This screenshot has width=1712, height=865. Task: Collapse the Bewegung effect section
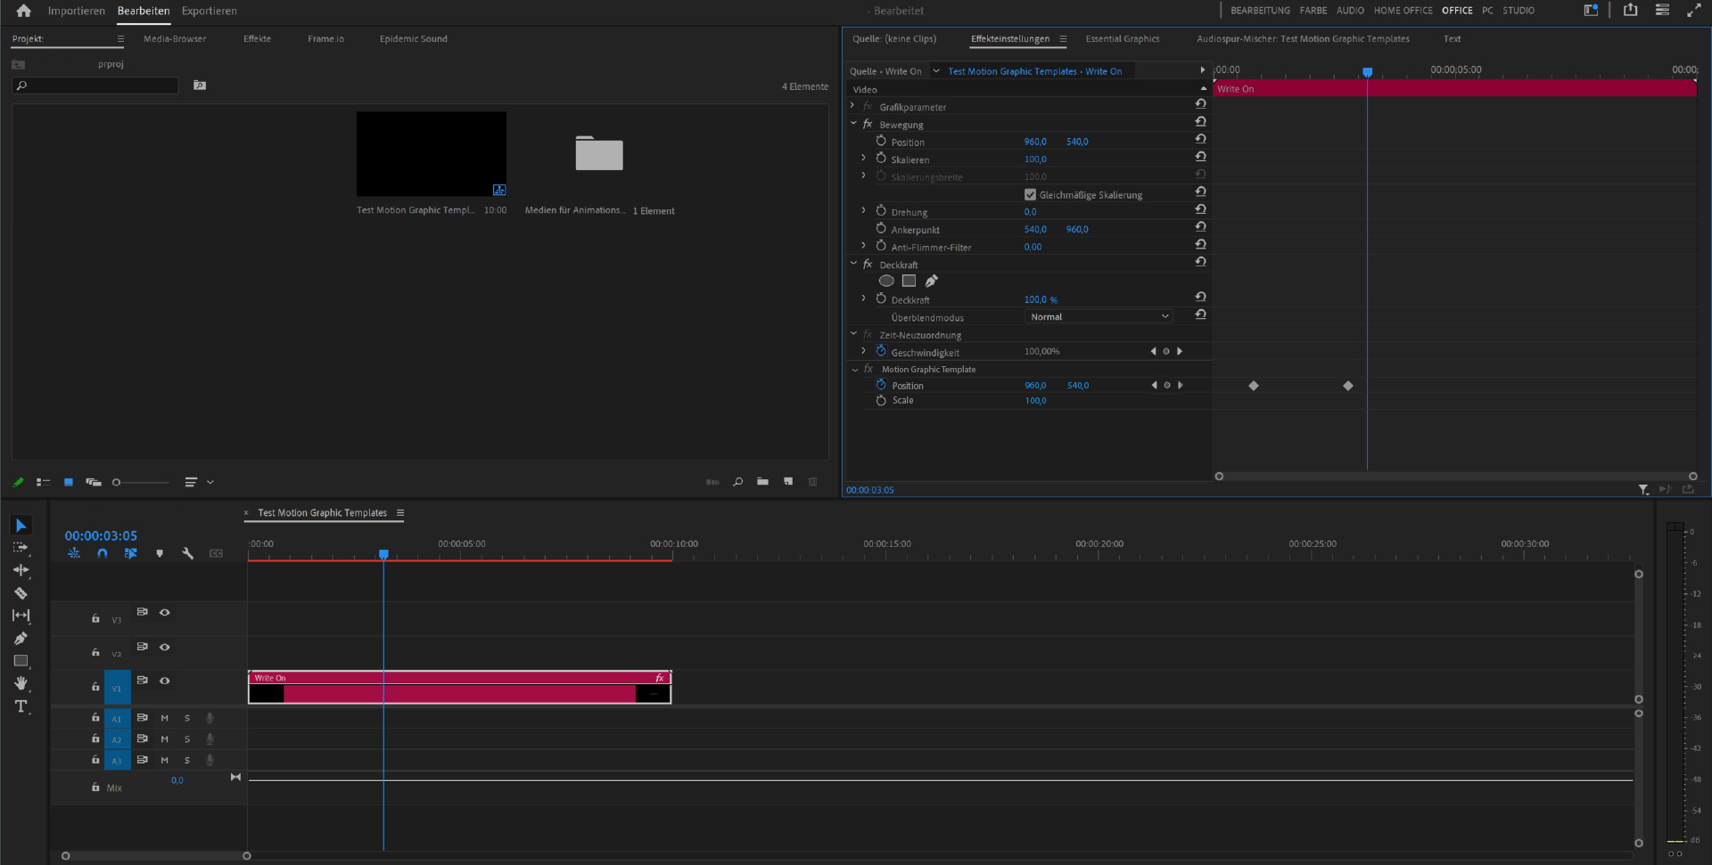coord(854,124)
